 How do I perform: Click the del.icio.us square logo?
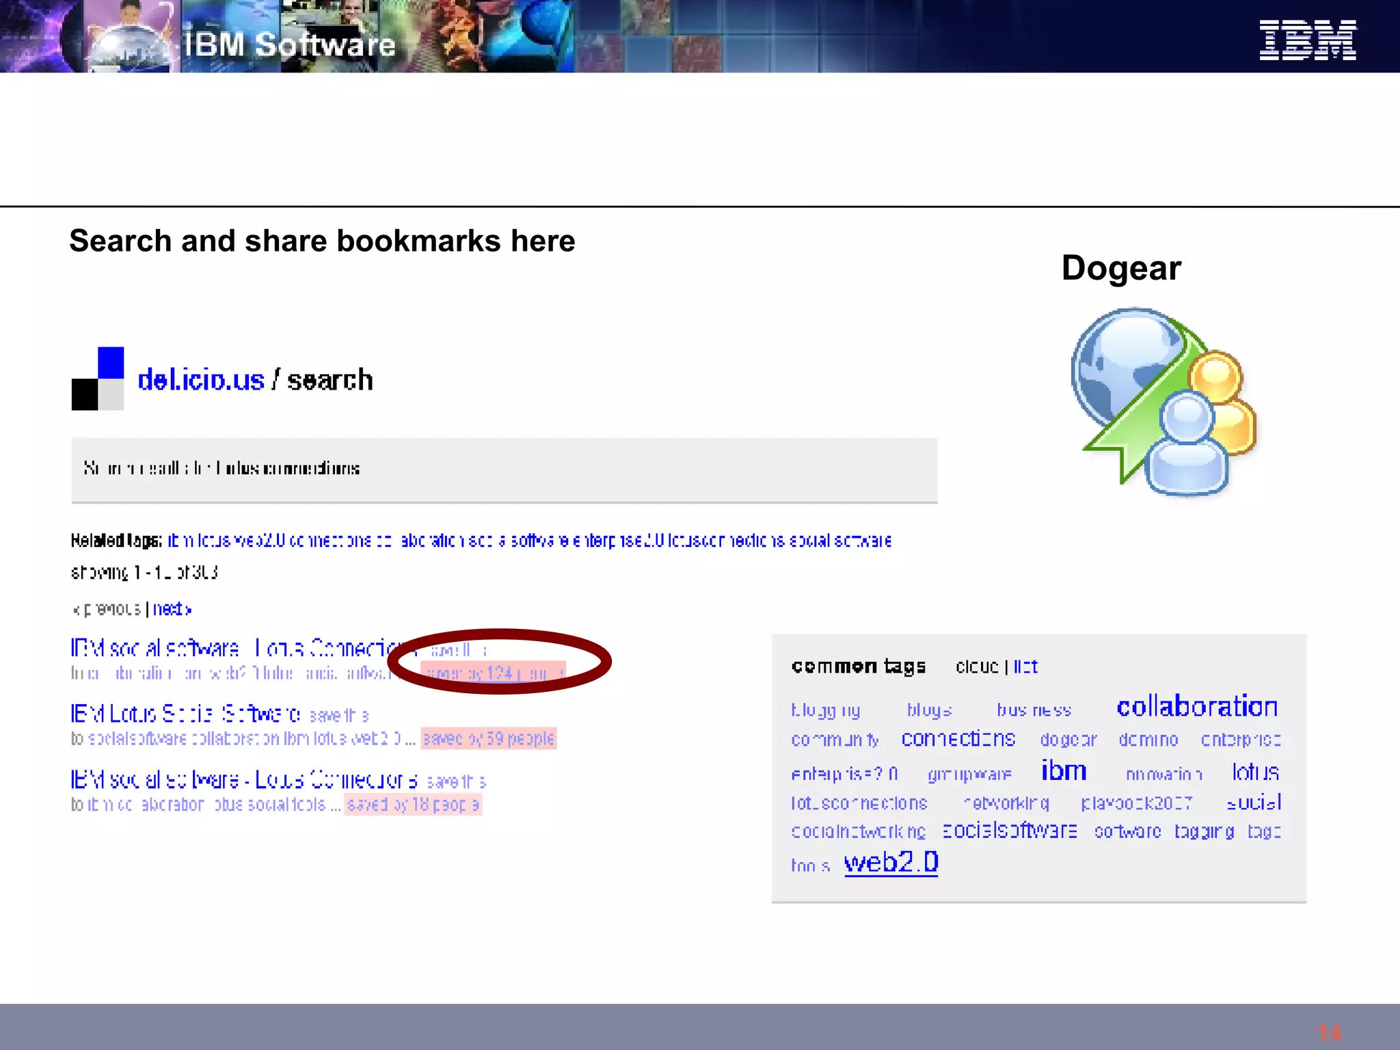click(98, 379)
